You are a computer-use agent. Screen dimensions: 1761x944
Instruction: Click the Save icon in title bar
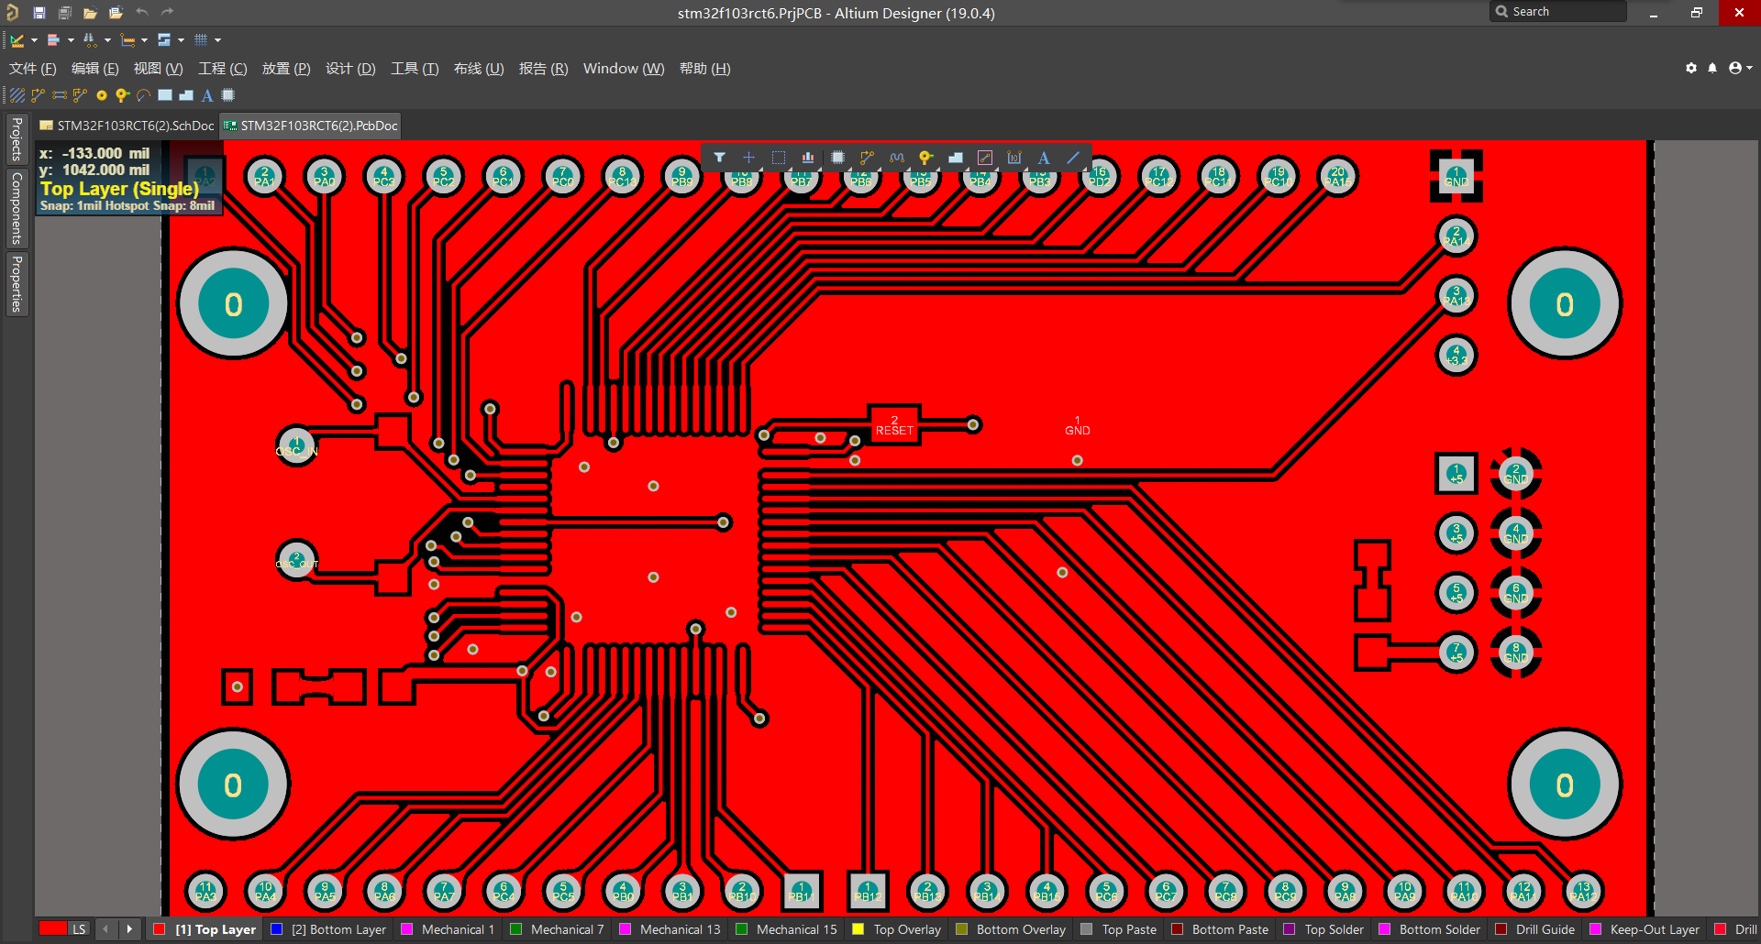coord(39,13)
